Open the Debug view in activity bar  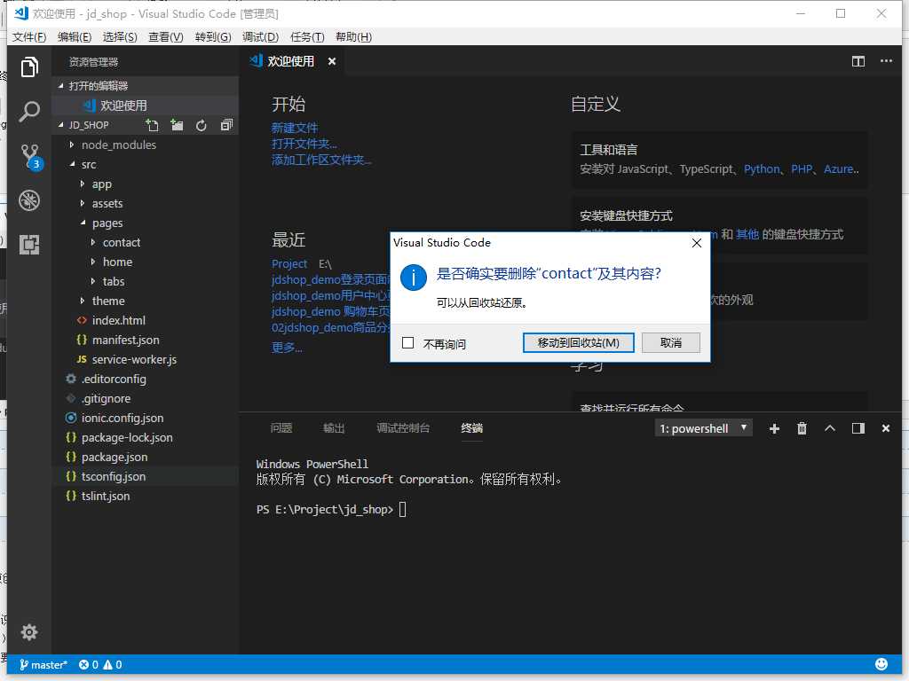pos(29,200)
